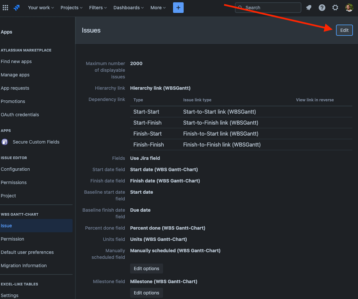Click the Start-Finish dependency row

pos(241,123)
